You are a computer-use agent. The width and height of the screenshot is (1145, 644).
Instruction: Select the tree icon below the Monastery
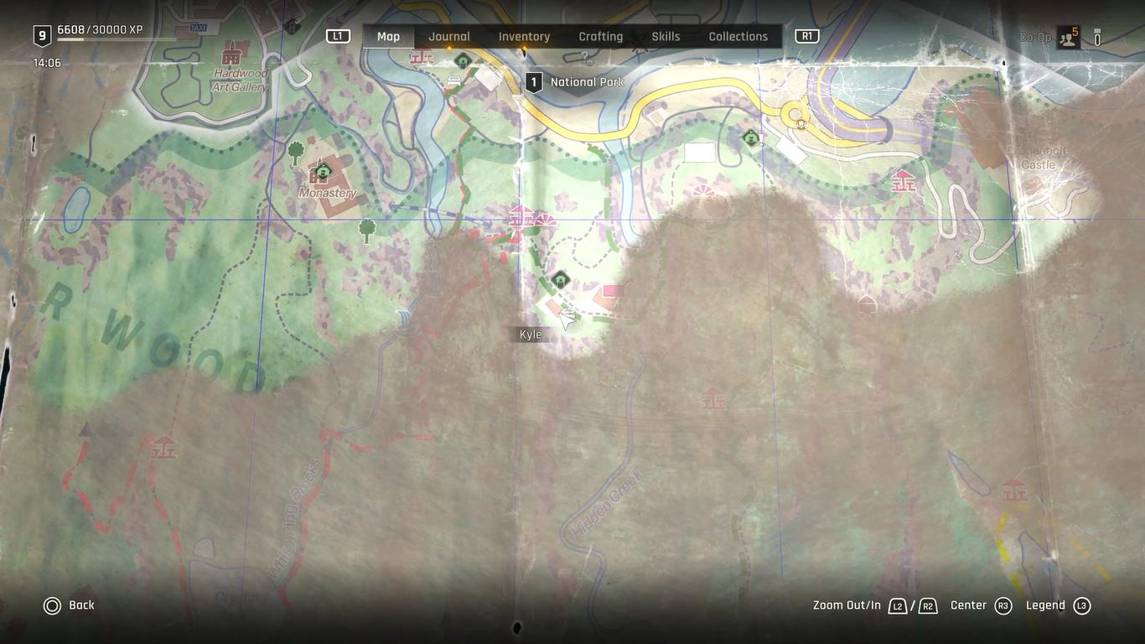pos(367,230)
